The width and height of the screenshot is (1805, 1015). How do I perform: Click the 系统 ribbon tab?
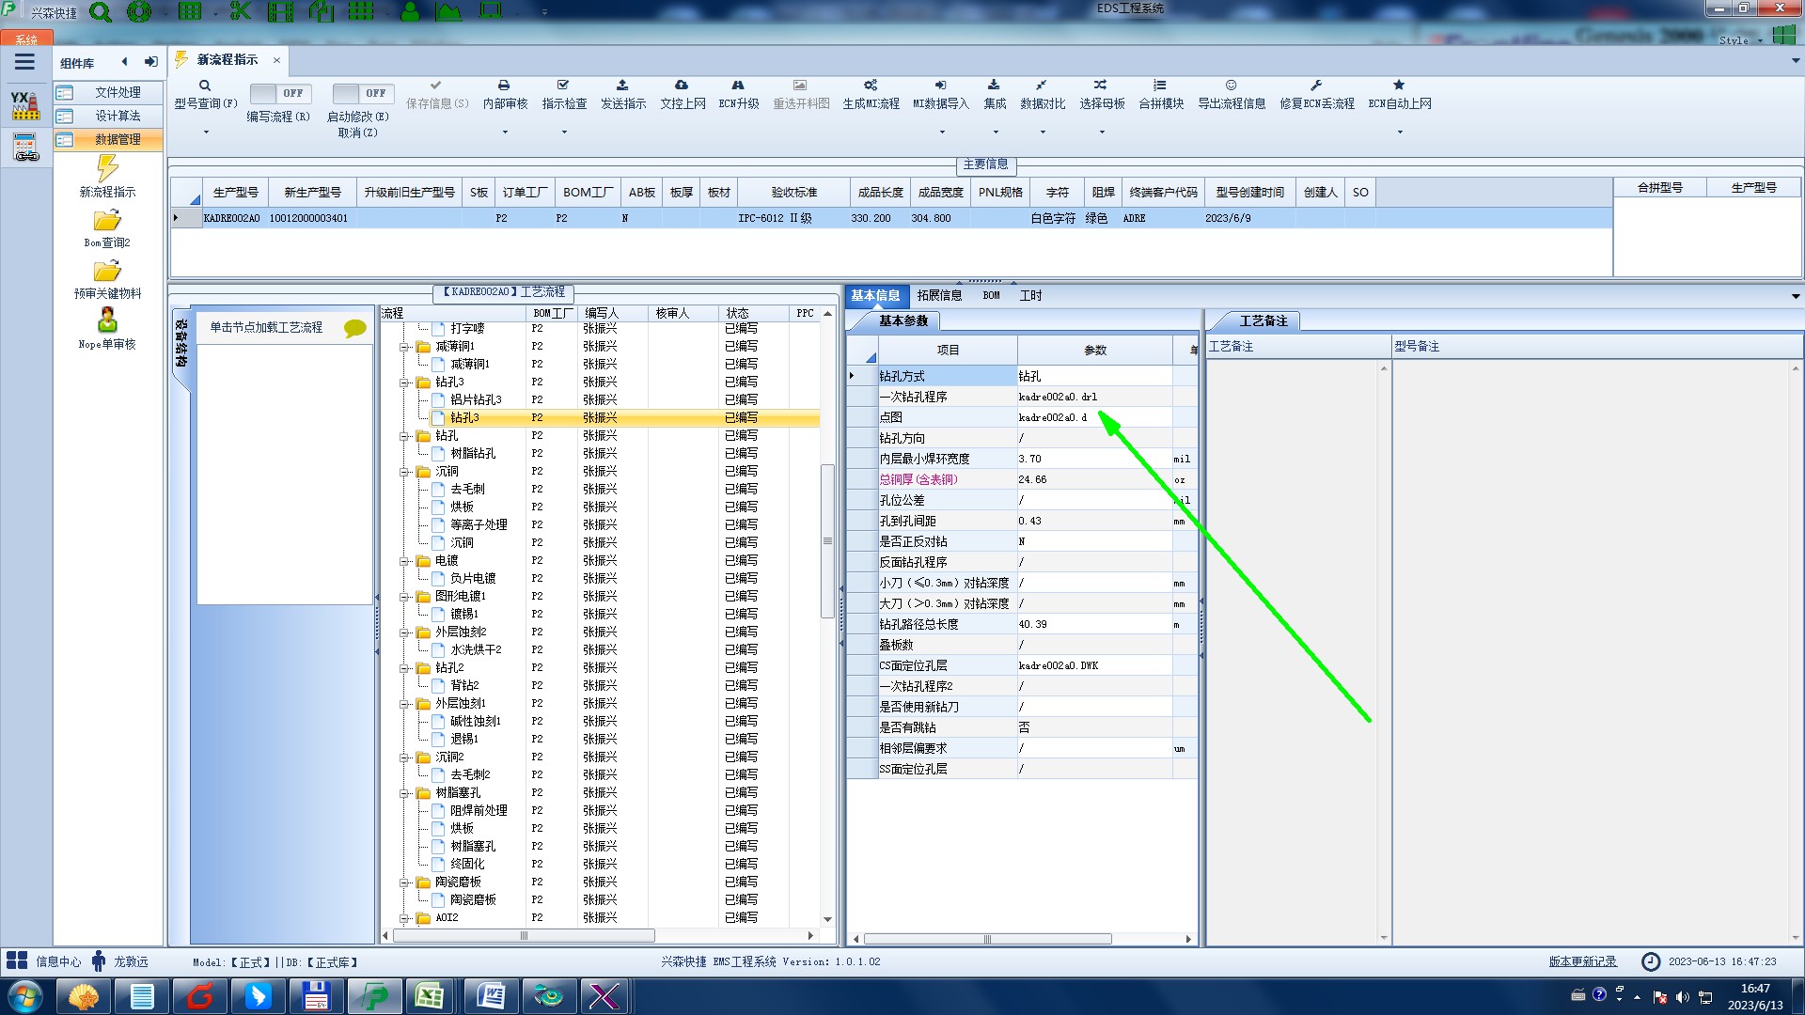click(x=26, y=39)
